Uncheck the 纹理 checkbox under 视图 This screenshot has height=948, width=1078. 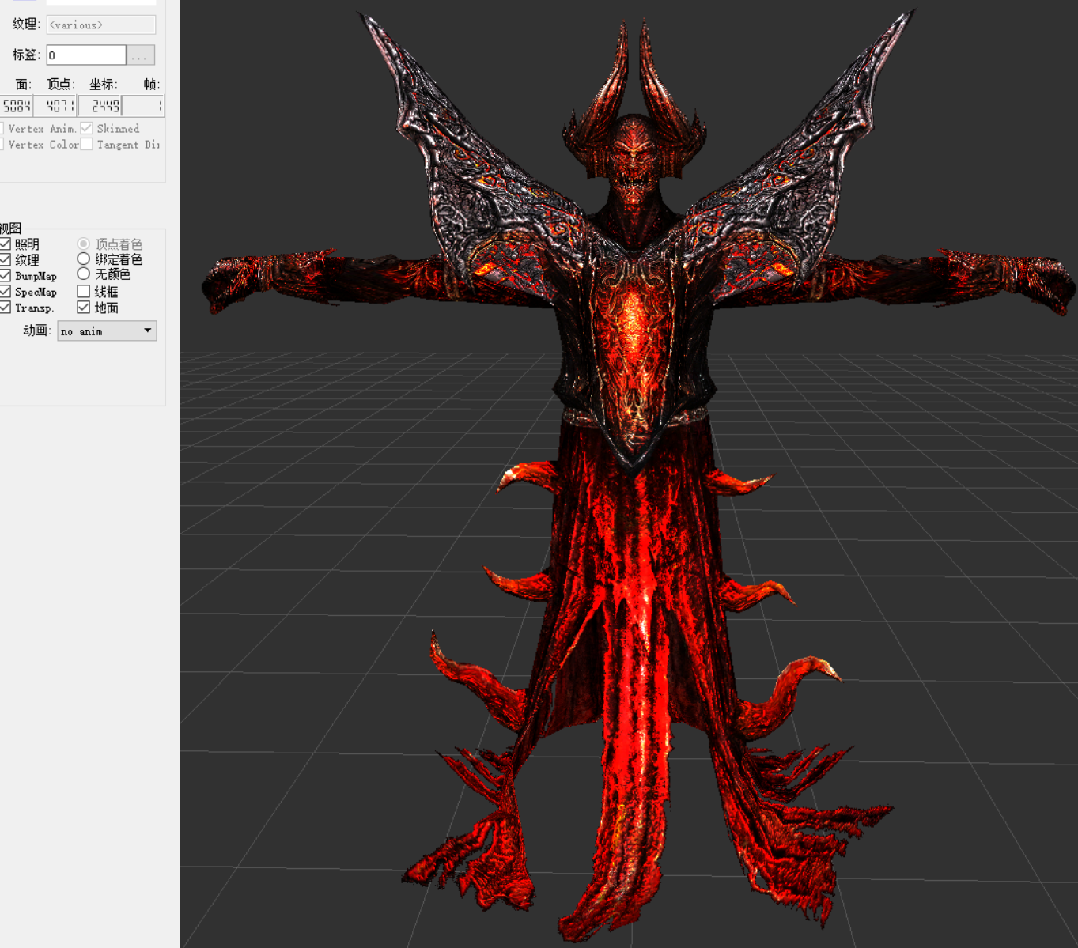click(5, 260)
